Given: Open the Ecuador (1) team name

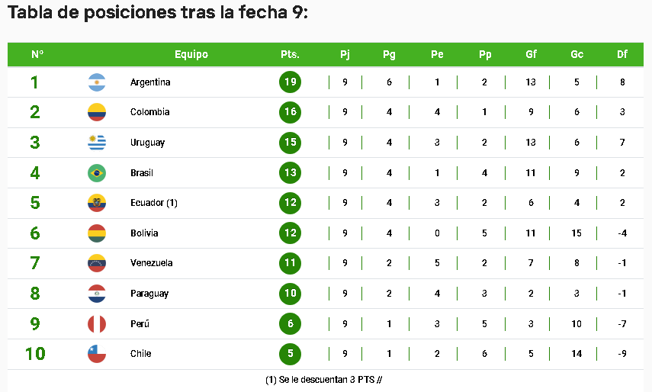Looking at the screenshot, I should 154,203.
